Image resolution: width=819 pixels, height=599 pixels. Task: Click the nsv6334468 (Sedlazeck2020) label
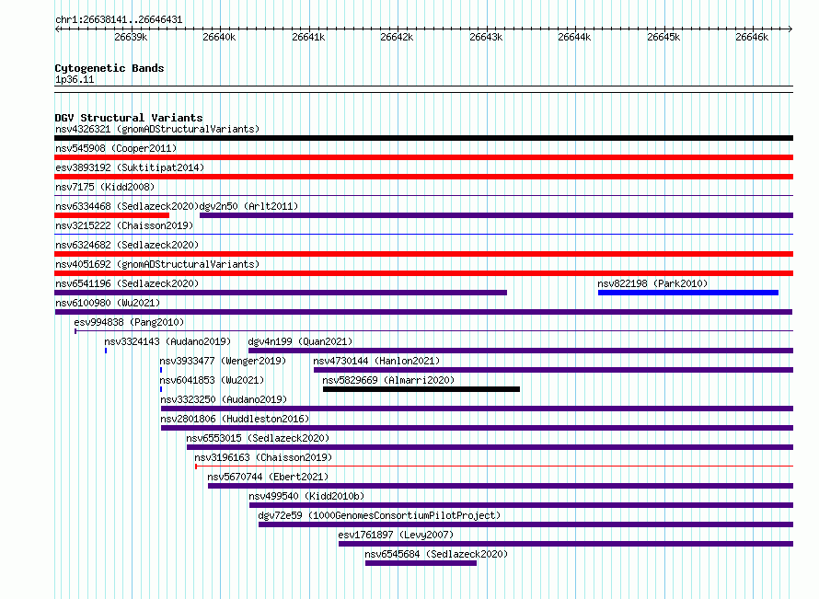[x=127, y=206]
